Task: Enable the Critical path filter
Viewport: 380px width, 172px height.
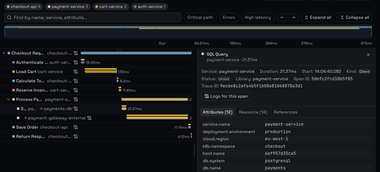Action: point(200,17)
